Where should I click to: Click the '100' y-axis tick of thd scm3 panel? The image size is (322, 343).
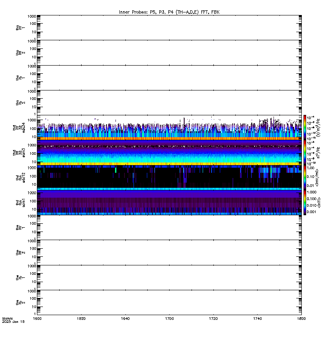click(33, 153)
